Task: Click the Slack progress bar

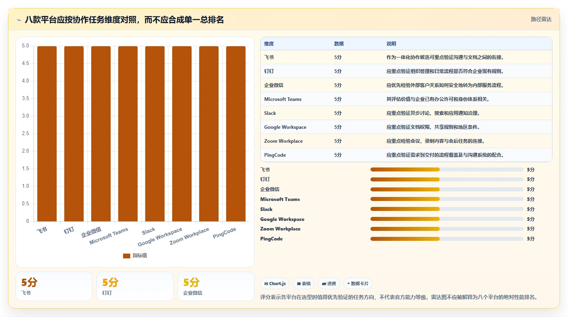Action: 447,209
